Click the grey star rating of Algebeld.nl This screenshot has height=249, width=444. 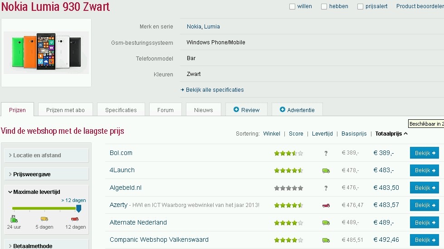pyautogui.click(x=288, y=188)
